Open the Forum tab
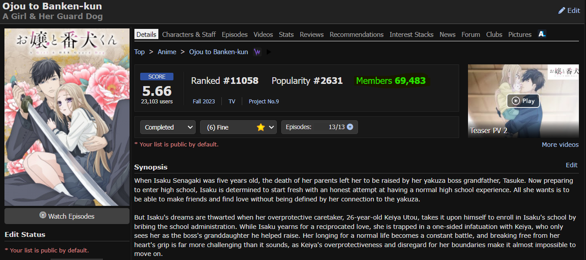 click(x=471, y=34)
